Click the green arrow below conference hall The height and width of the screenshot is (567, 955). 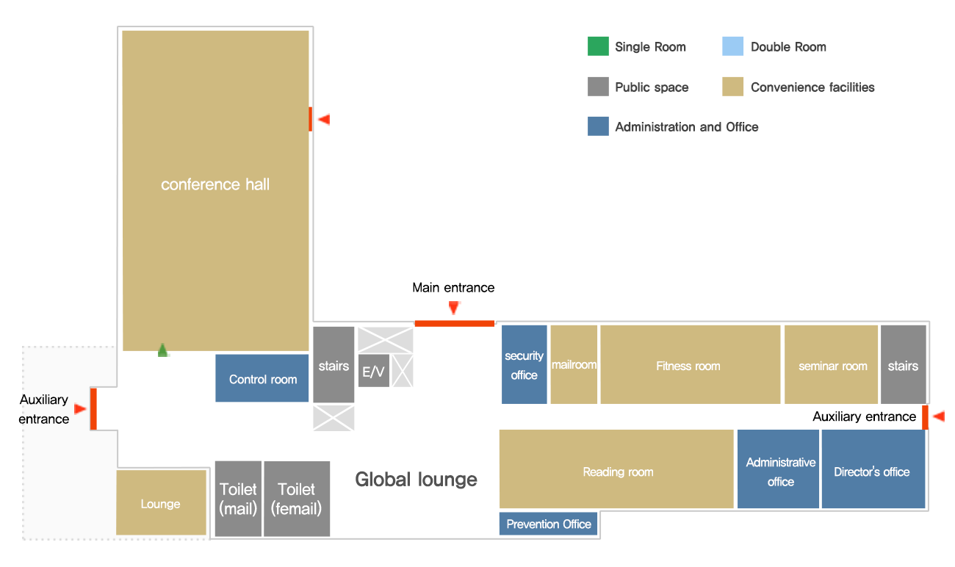tap(163, 350)
